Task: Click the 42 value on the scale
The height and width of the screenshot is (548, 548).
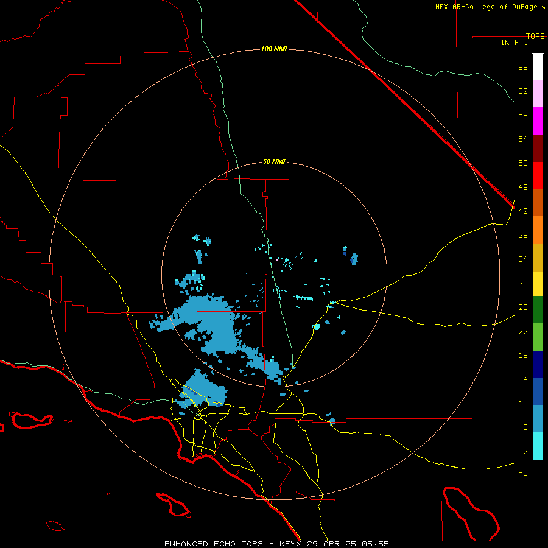Action: 523,211
